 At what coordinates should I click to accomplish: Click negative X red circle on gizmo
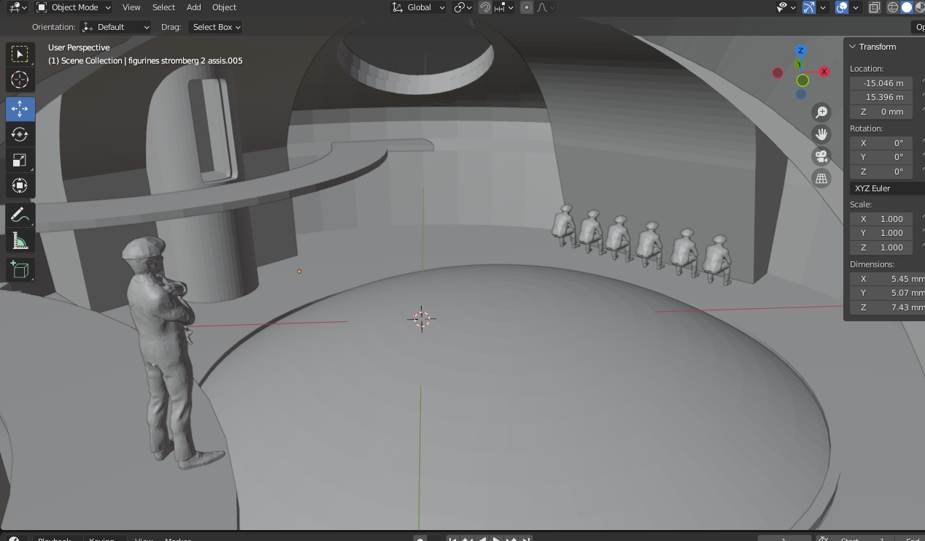point(778,72)
